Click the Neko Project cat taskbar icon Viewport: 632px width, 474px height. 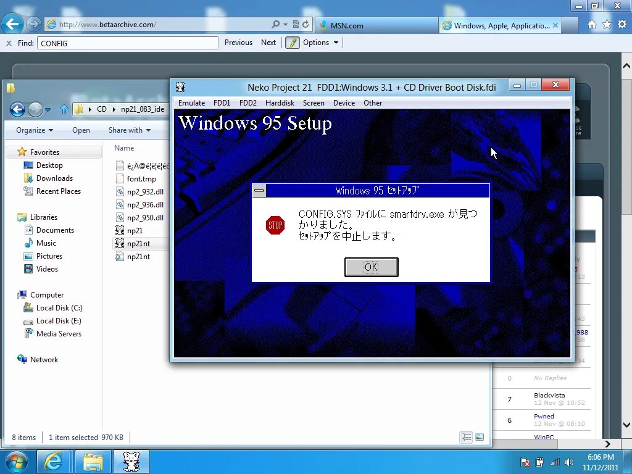[131, 462]
